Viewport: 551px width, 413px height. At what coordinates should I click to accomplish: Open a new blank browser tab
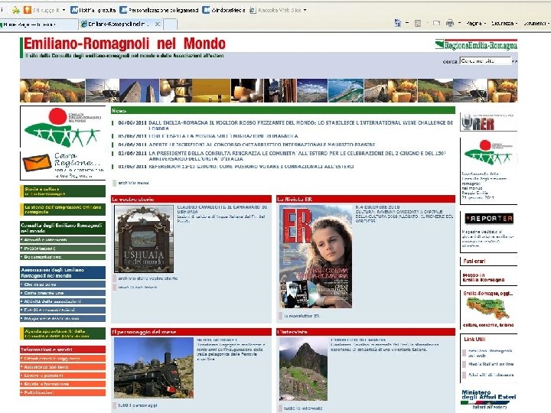[x=171, y=24]
